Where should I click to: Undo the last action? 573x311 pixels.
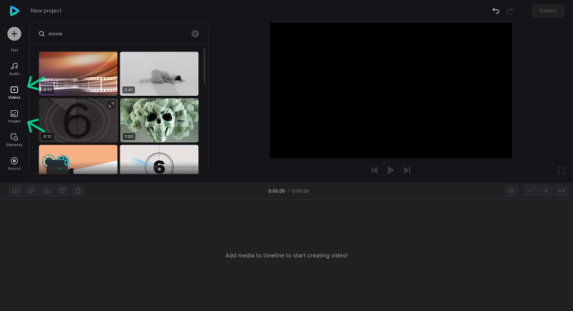[x=496, y=11]
